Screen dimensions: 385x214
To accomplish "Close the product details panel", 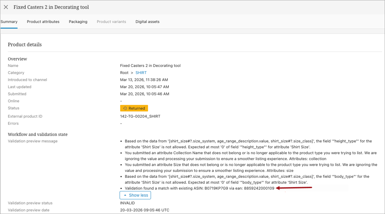I will pos(6,7).
